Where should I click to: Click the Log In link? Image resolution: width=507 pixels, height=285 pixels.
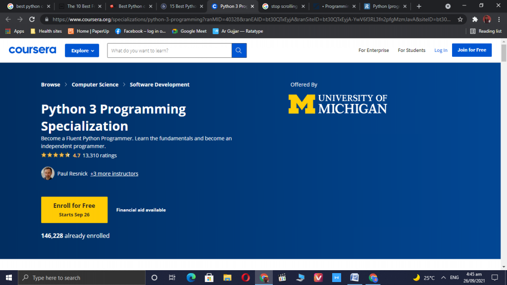point(441,50)
